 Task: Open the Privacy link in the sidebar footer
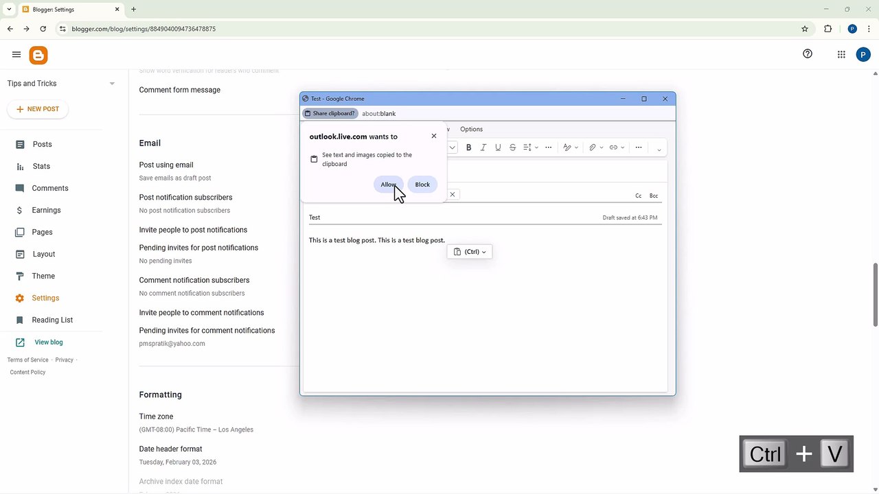64,360
